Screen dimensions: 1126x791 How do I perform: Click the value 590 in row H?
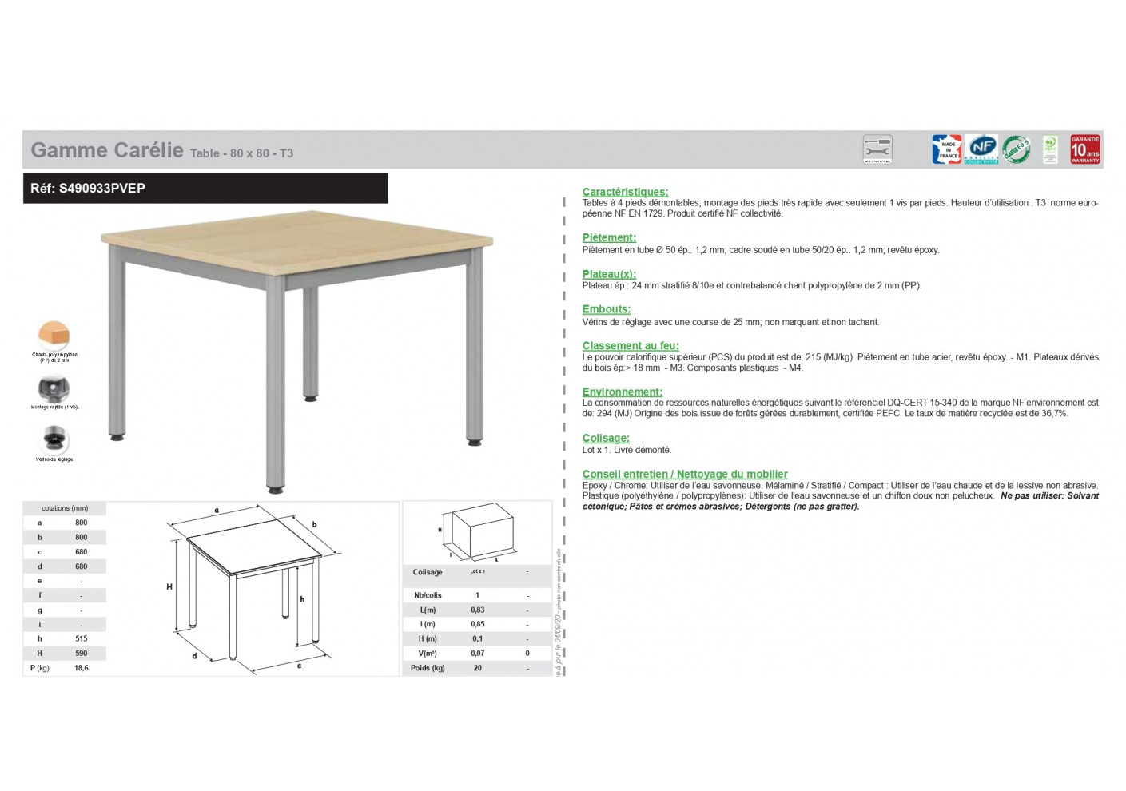pos(82,654)
